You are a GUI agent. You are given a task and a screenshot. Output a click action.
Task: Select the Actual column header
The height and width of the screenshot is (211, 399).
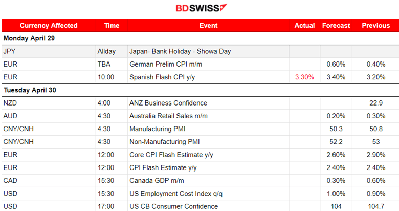[x=305, y=25]
